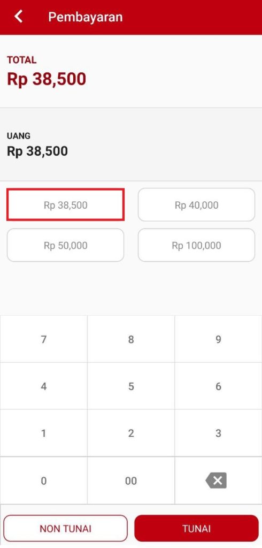This screenshot has width=262, height=548.
Task: Tap keypad digit 3
Action: 218,433
